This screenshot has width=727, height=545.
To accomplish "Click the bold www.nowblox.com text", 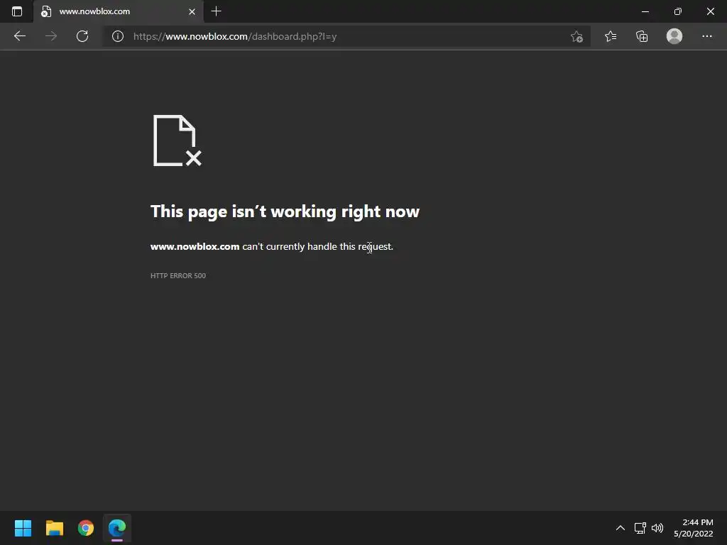I will tap(195, 246).
